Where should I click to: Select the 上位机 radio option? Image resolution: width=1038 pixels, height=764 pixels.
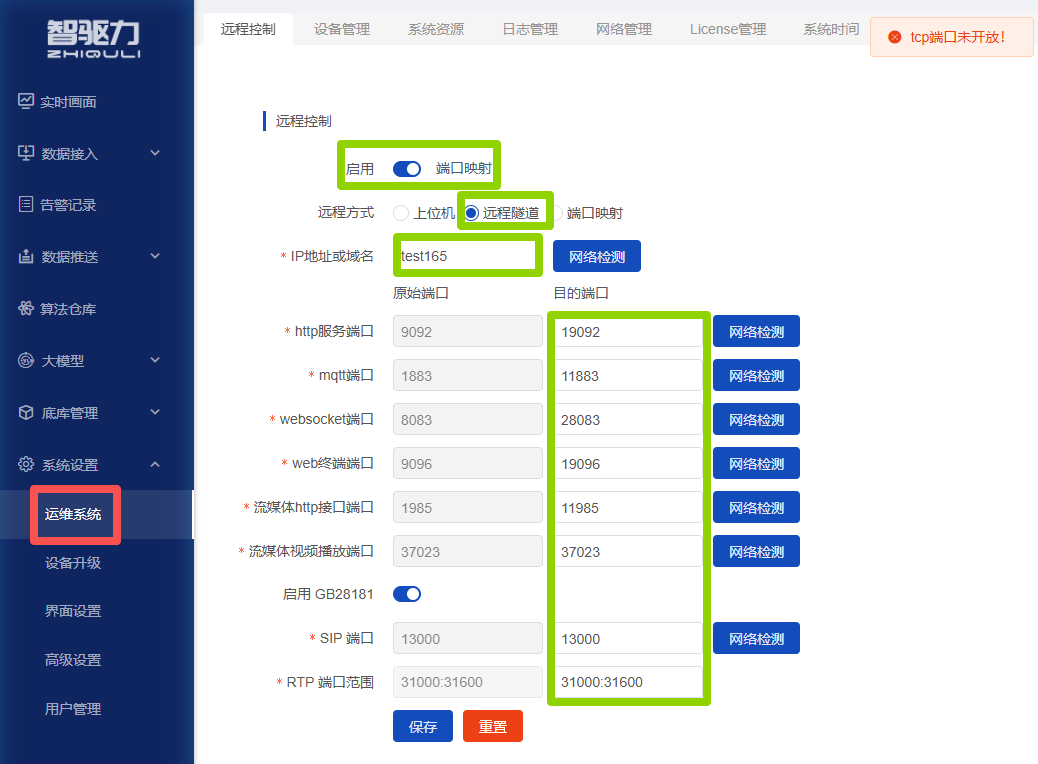[401, 213]
